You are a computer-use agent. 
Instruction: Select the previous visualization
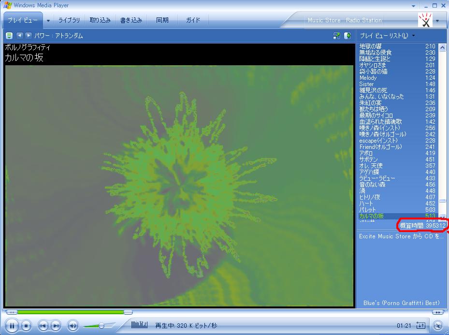[x=19, y=35]
